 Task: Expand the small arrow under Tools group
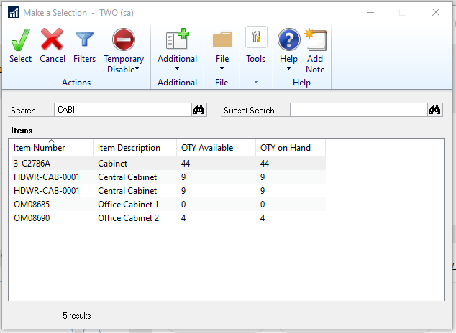pos(256,83)
